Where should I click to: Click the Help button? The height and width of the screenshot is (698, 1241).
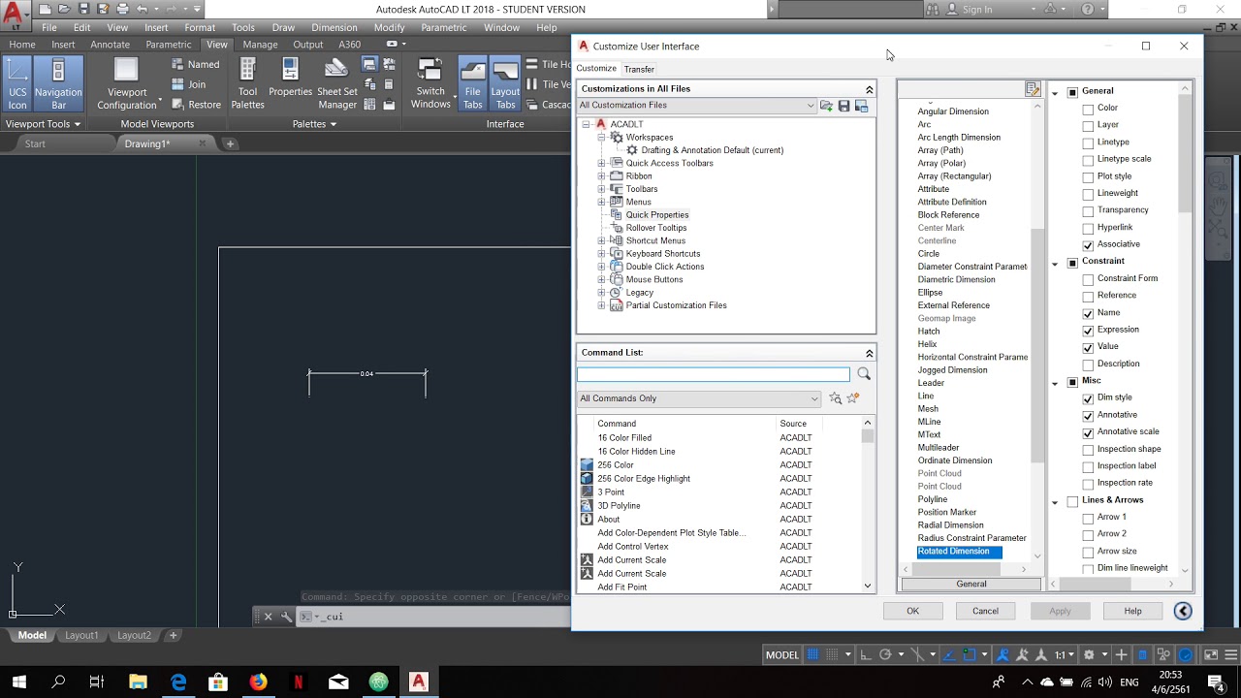1132,611
